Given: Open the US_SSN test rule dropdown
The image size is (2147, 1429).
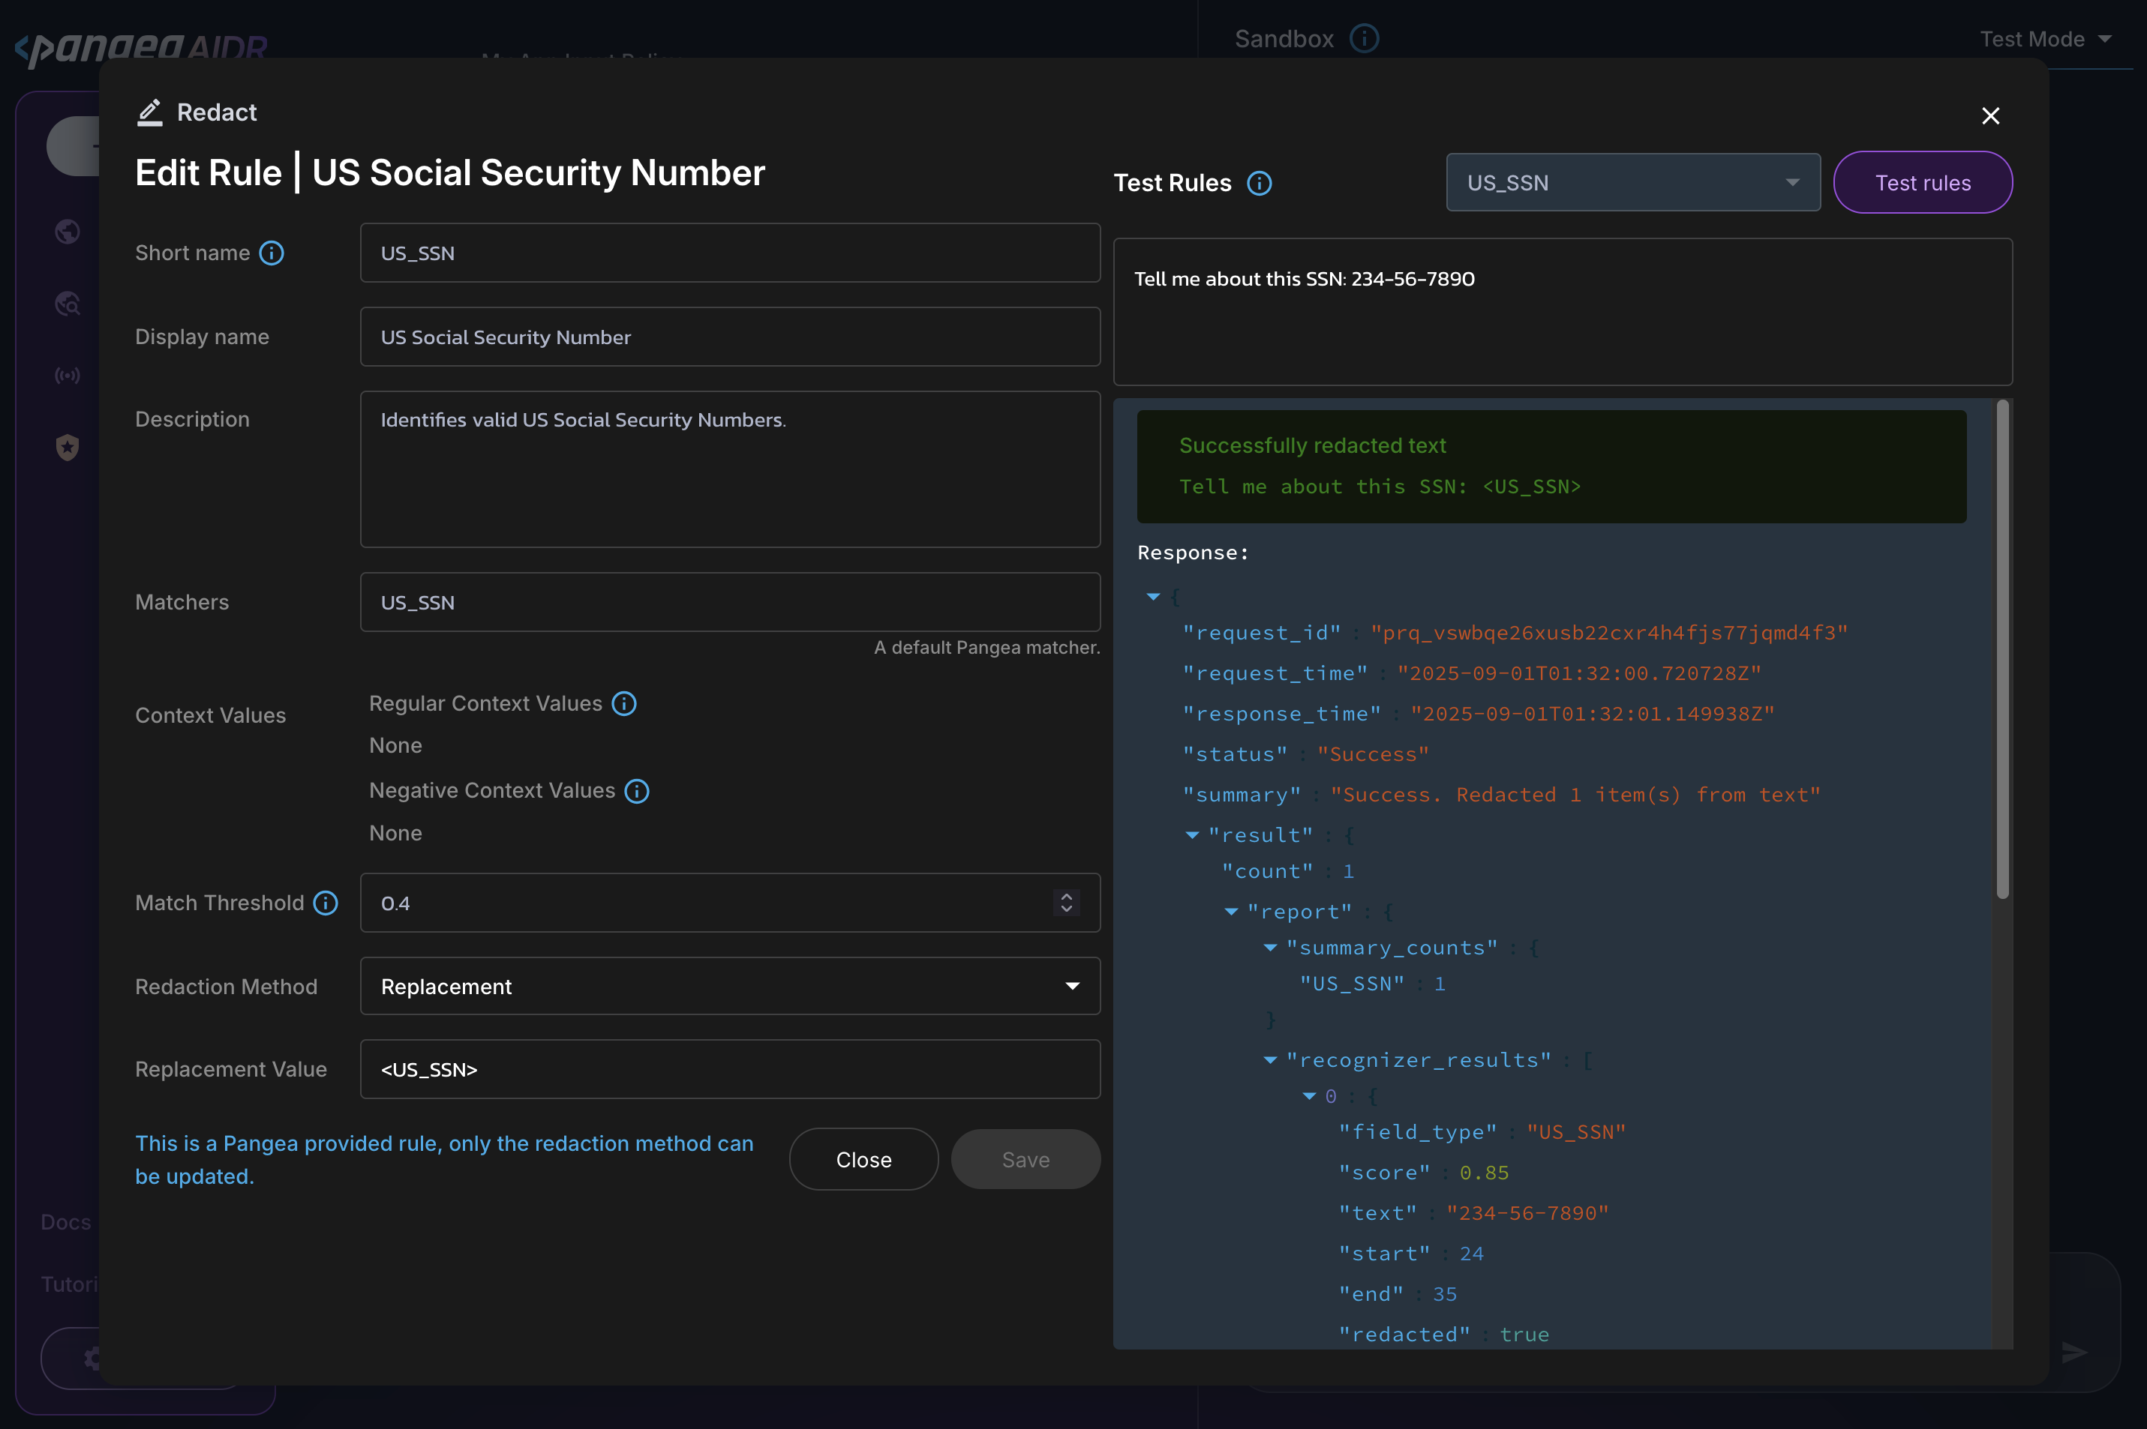Looking at the screenshot, I should tap(1633, 182).
